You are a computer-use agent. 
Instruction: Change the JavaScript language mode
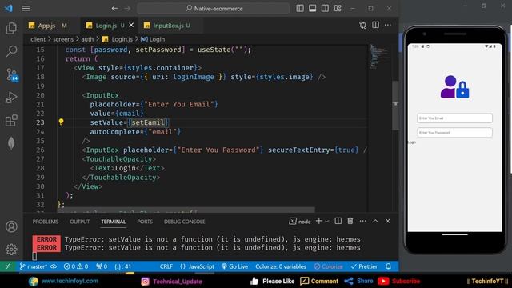[x=198, y=266]
